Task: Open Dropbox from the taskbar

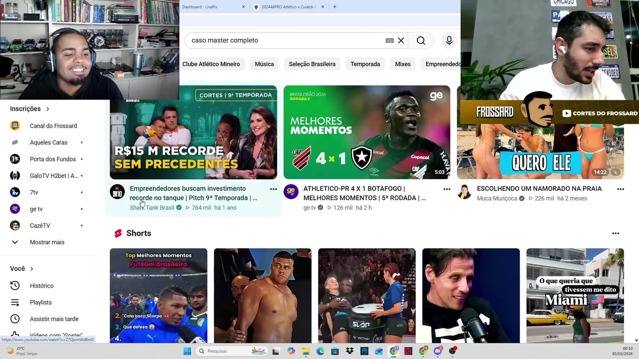Action: [349, 351]
